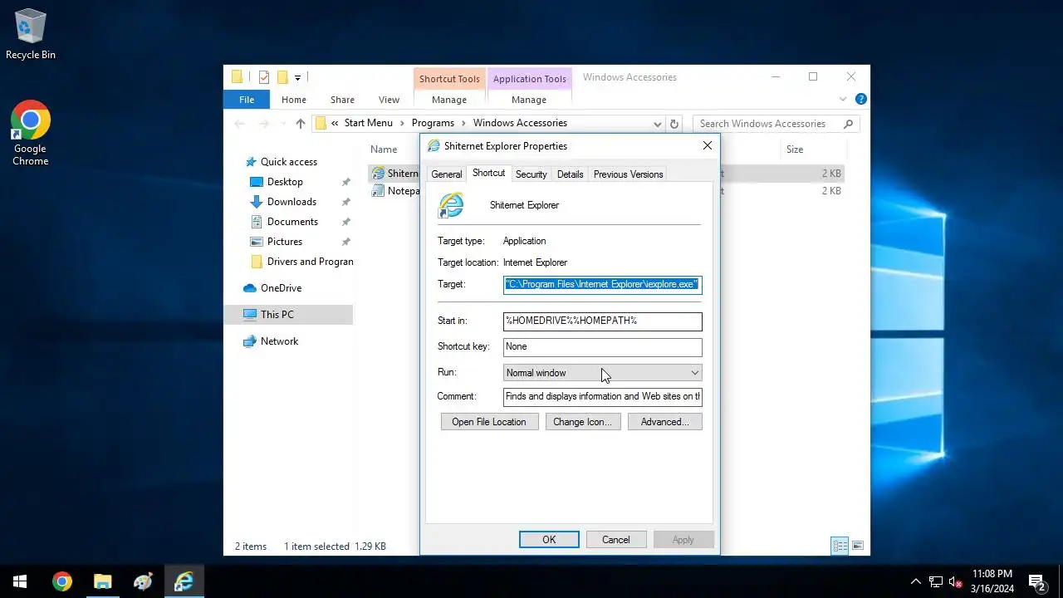Click the New Folder quick access icon
The image size is (1063, 598).
click(x=282, y=77)
